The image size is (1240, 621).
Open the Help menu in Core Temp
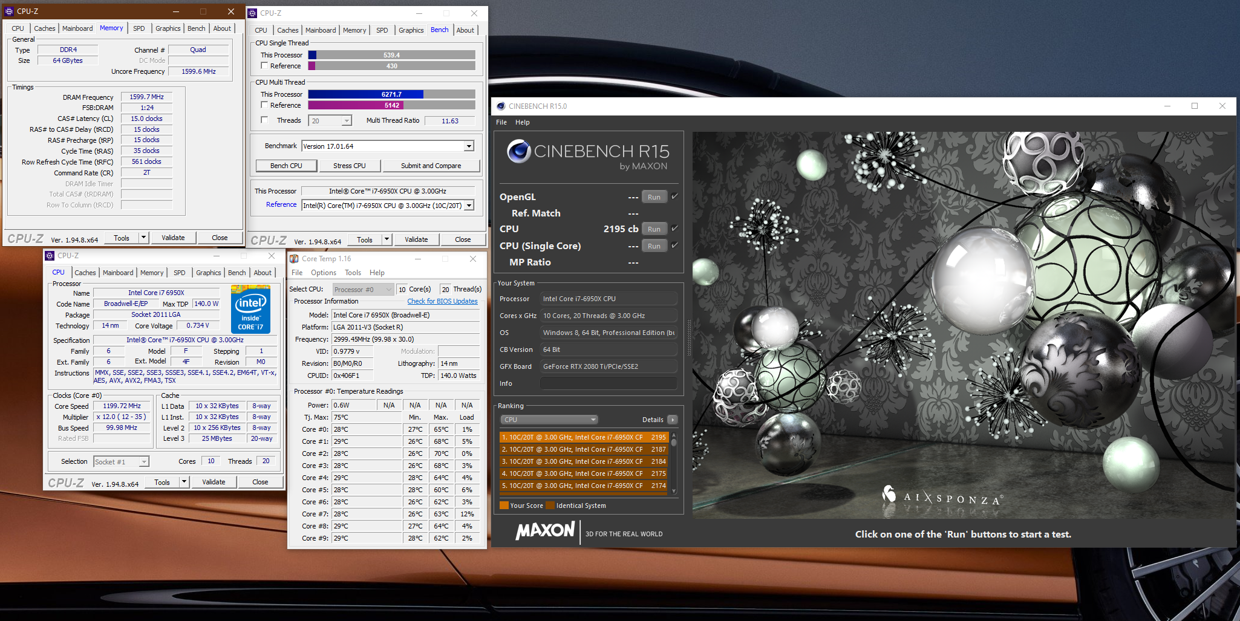(377, 273)
